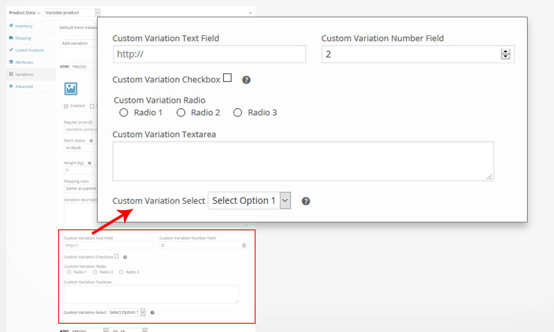Open the enlarged Select Option 1 dropdown
The height and width of the screenshot is (332, 554).
[249, 200]
